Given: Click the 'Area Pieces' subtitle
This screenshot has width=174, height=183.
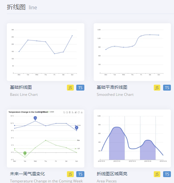Looking at the screenshot, I should pyautogui.click(x=107, y=181).
